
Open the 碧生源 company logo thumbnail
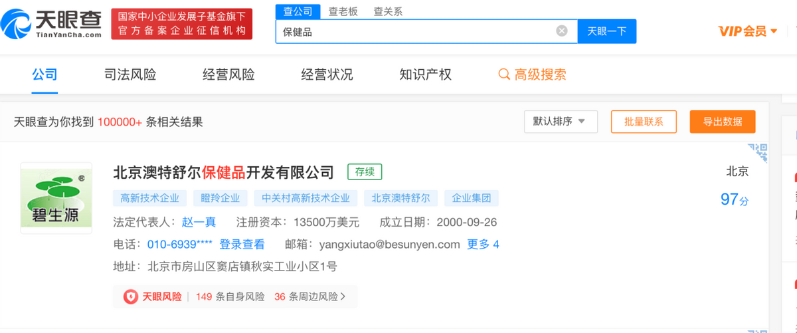click(x=56, y=197)
